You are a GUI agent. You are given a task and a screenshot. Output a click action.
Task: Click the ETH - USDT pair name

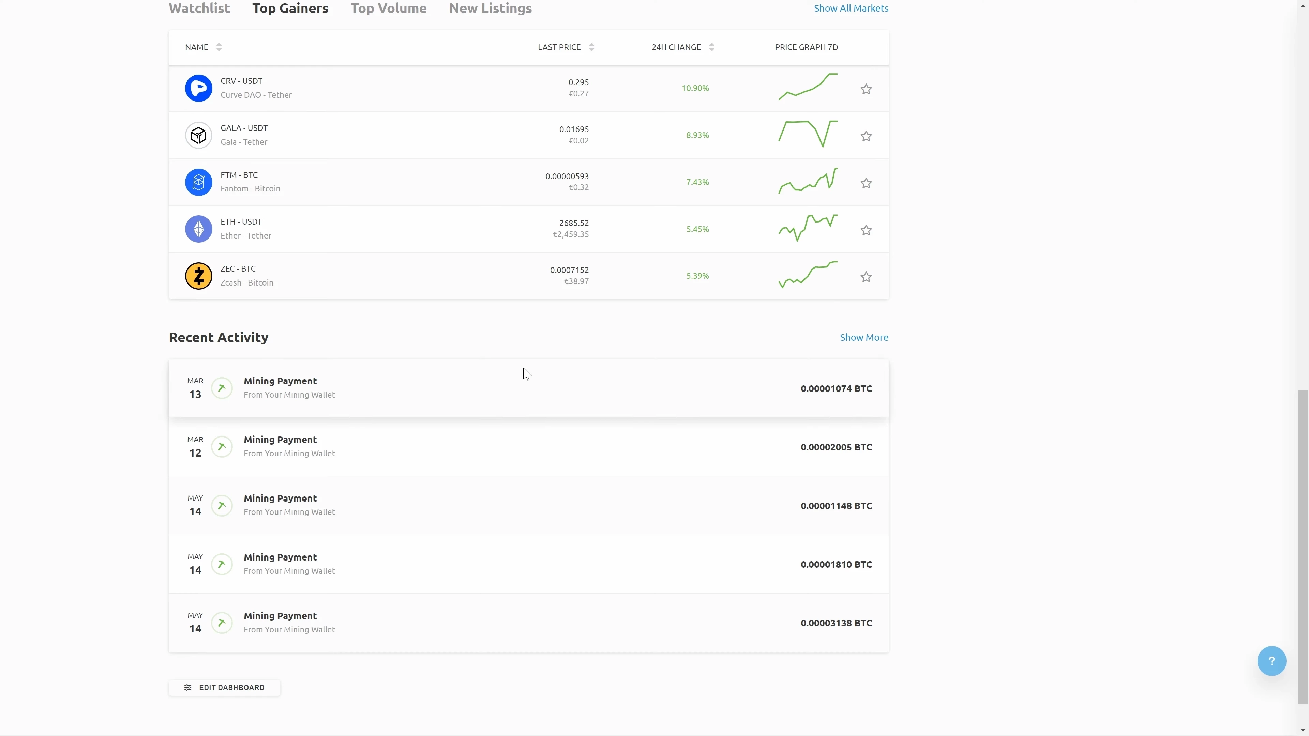[x=241, y=222]
